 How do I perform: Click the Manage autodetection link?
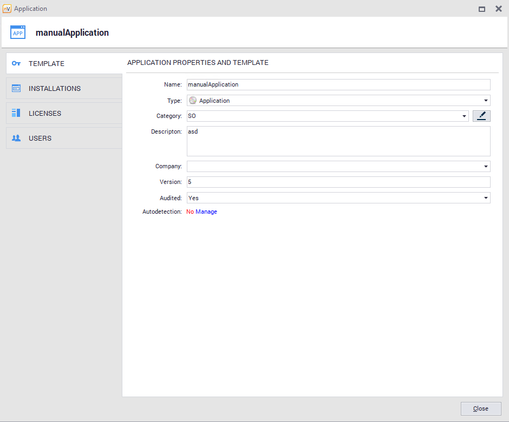pyautogui.click(x=206, y=212)
